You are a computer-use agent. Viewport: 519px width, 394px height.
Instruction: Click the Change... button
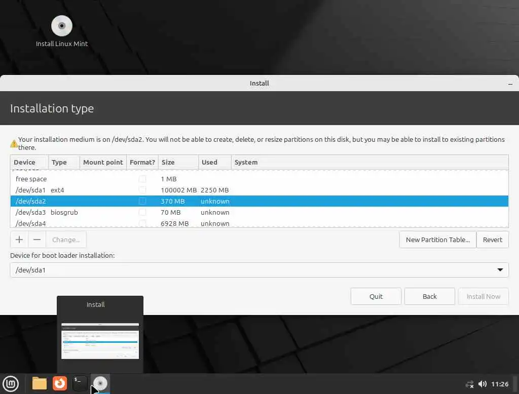[66, 240]
